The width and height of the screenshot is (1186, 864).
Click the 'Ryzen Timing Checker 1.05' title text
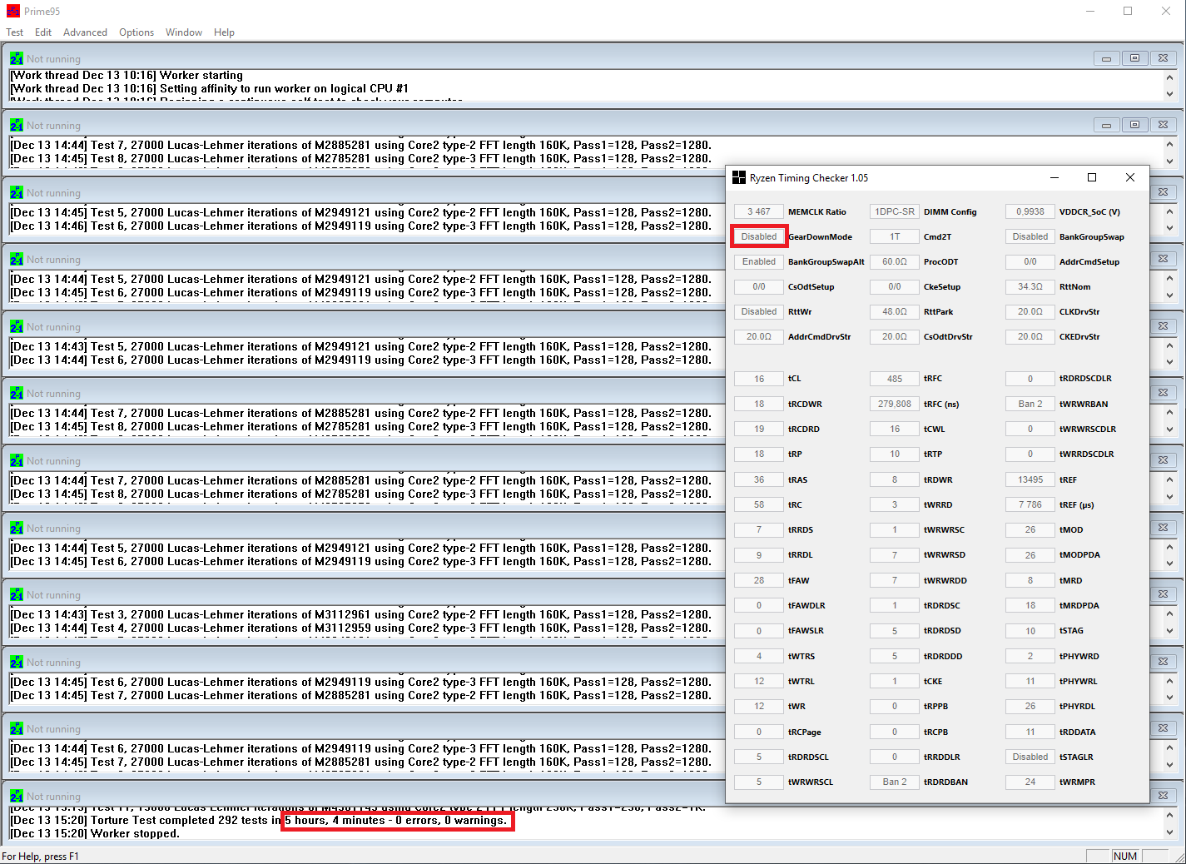pyautogui.click(x=808, y=178)
